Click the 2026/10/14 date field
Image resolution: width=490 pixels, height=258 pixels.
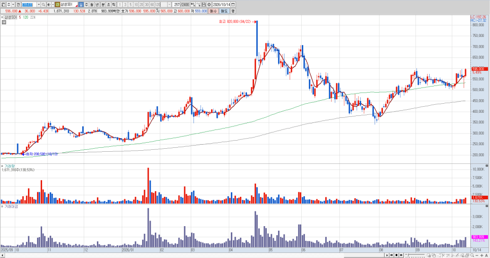221,5
